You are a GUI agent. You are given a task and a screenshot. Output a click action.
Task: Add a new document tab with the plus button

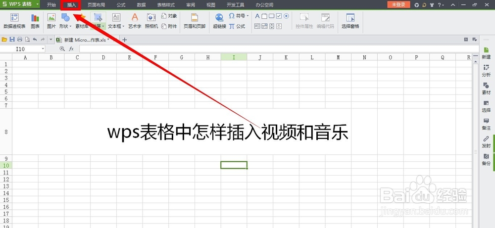point(125,40)
